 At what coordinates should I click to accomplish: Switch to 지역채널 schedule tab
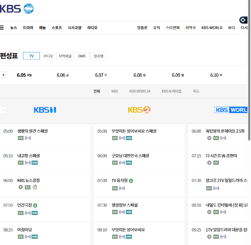(65, 56)
